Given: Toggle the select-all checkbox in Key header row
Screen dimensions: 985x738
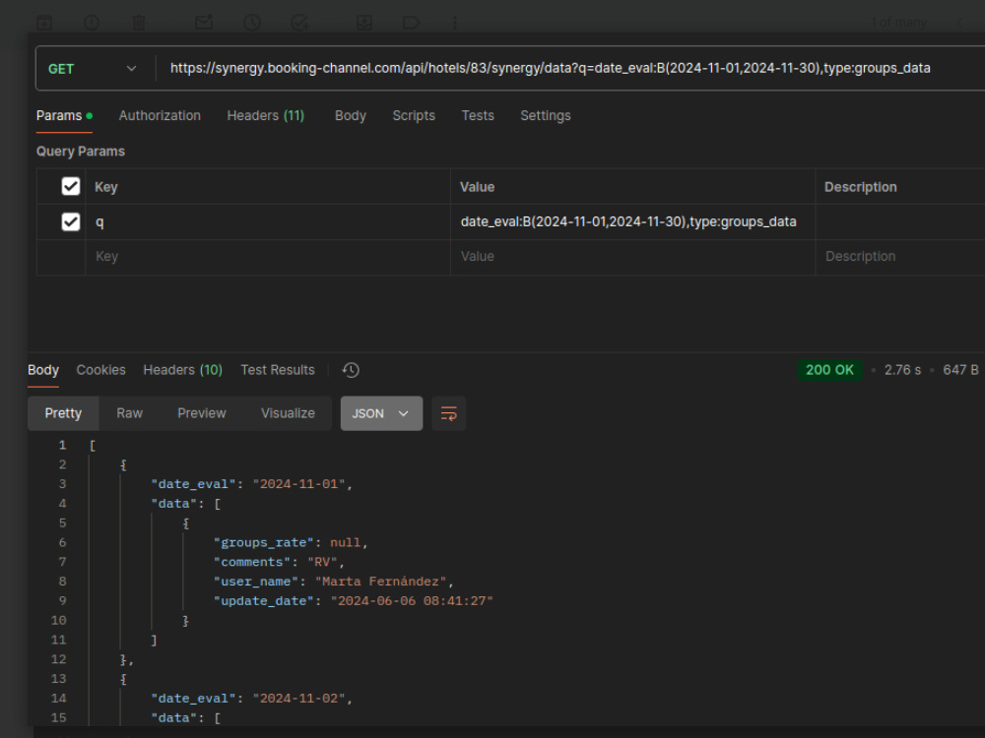Looking at the screenshot, I should tap(70, 186).
